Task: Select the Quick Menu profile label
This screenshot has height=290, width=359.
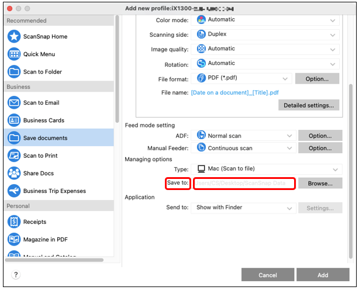Action: 39,54
